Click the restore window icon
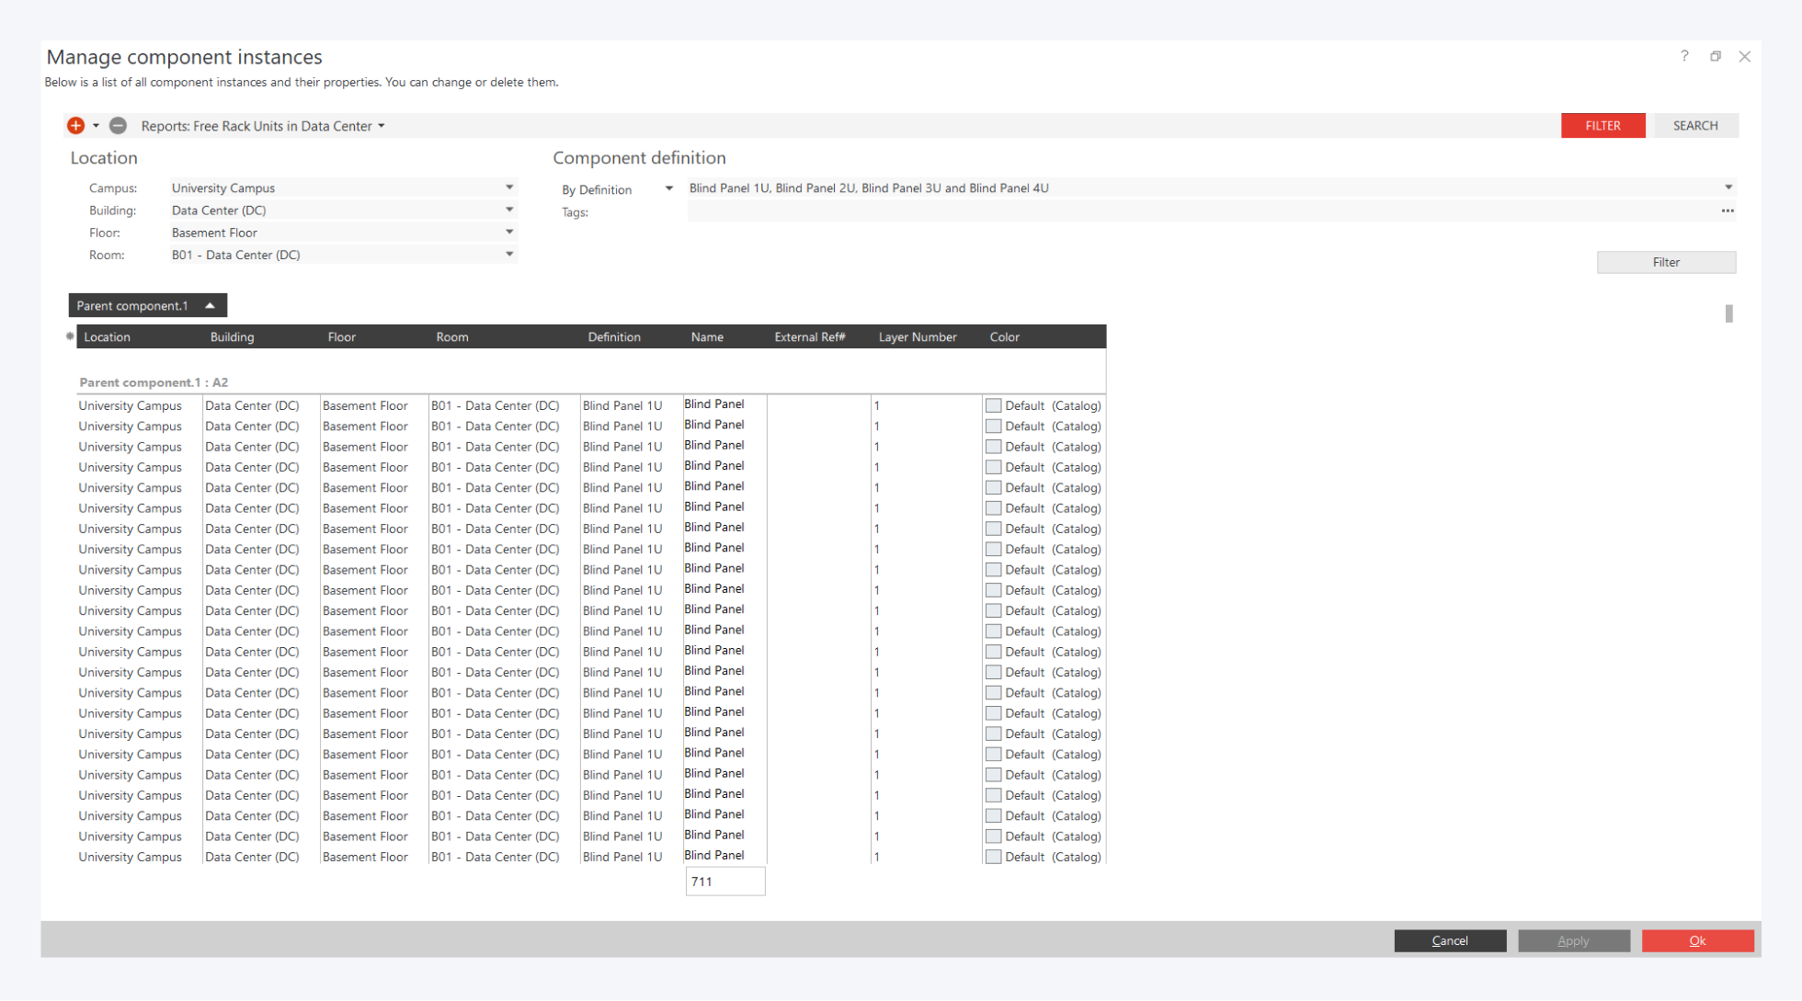1802x1001 pixels. pyautogui.click(x=1716, y=56)
